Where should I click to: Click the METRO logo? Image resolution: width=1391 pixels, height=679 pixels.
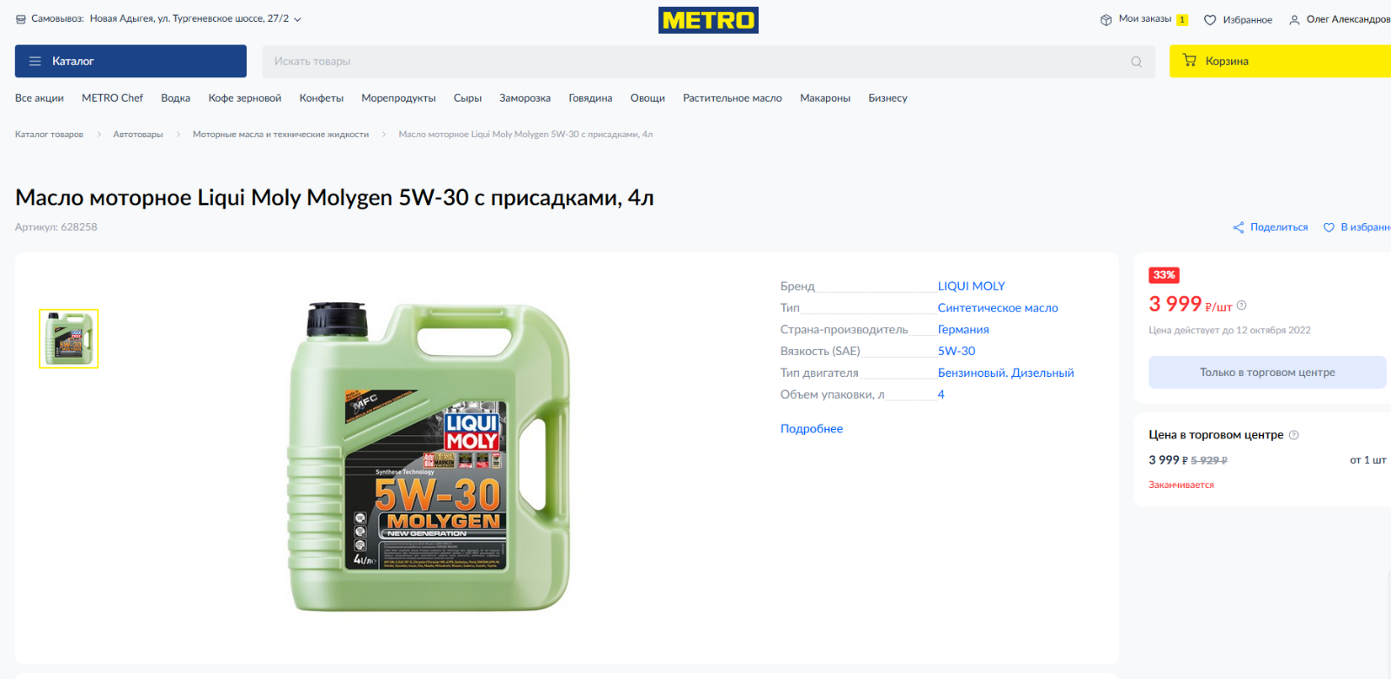pos(708,20)
